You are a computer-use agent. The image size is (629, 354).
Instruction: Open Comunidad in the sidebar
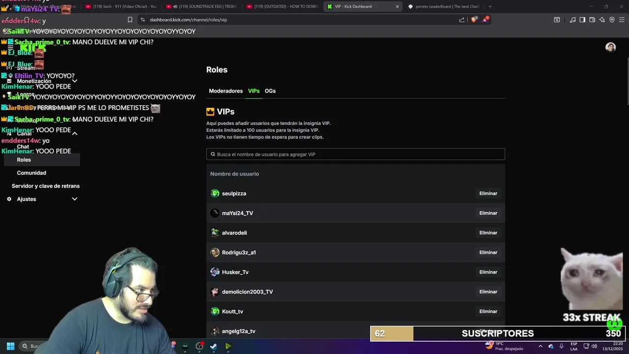pyautogui.click(x=31, y=173)
